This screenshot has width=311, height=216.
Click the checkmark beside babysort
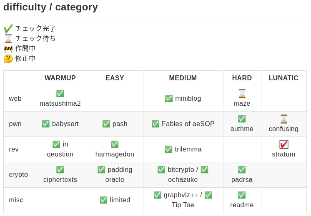(46, 124)
